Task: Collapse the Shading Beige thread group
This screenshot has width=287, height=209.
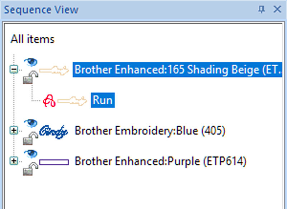Action: pyautogui.click(x=14, y=70)
